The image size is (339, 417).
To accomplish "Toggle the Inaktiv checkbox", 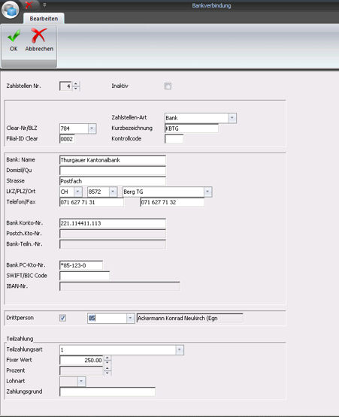I will (x=168, y=86).
